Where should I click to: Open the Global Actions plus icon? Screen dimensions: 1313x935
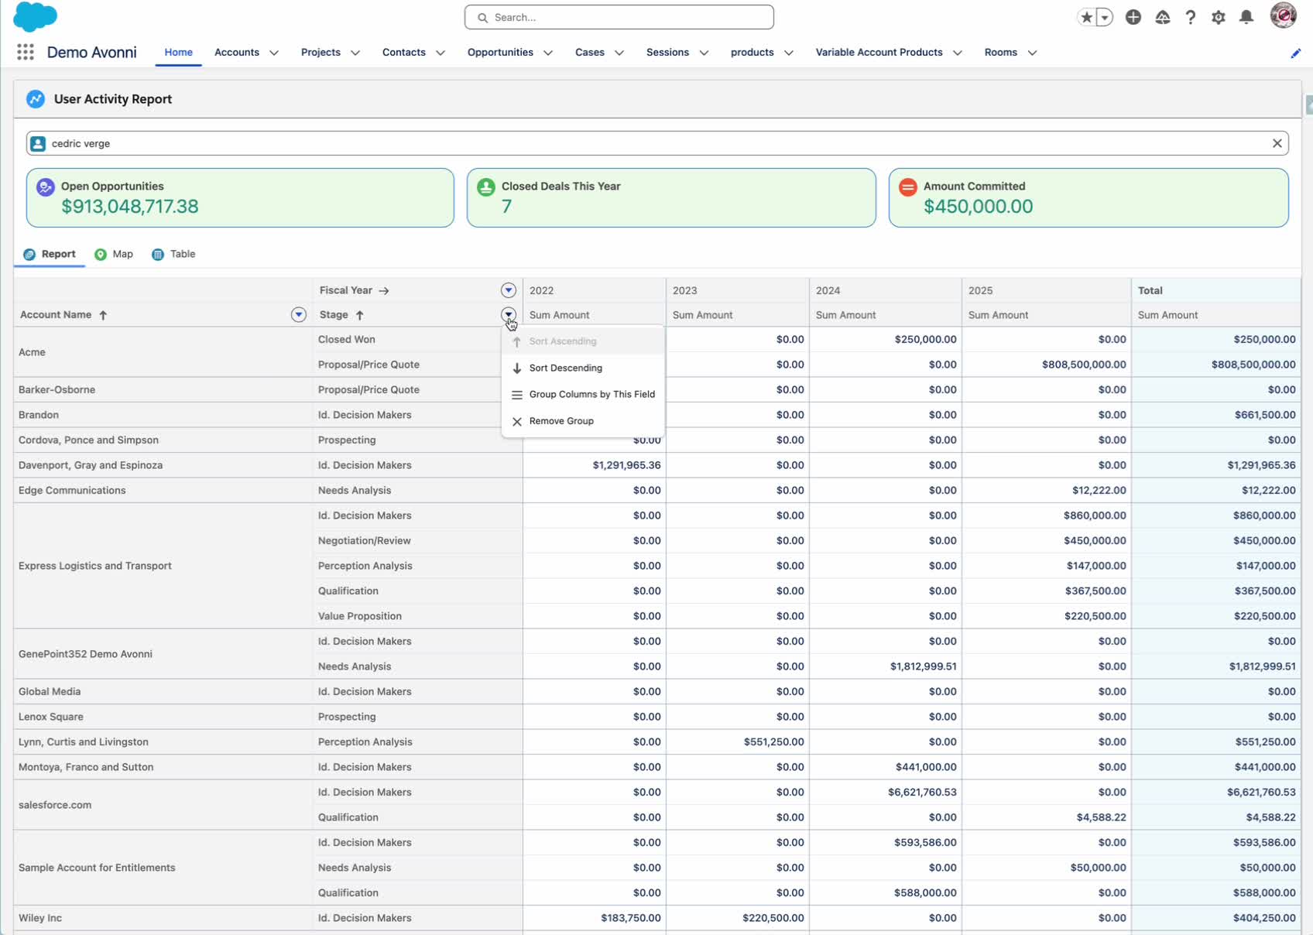[x=1133, y=17]
